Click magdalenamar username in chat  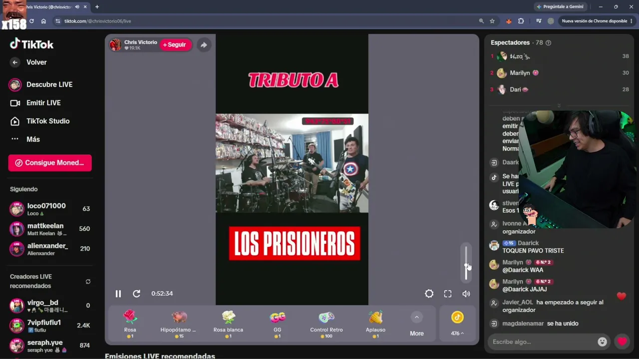[x=523, y=324]
